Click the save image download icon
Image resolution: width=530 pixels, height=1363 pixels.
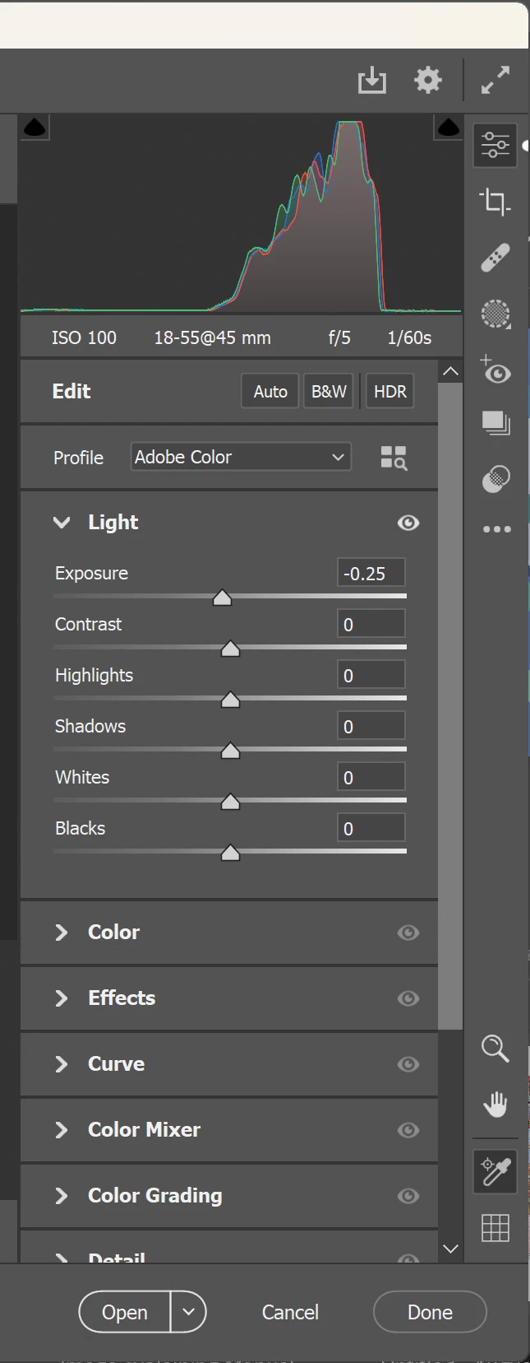point(372,81)
